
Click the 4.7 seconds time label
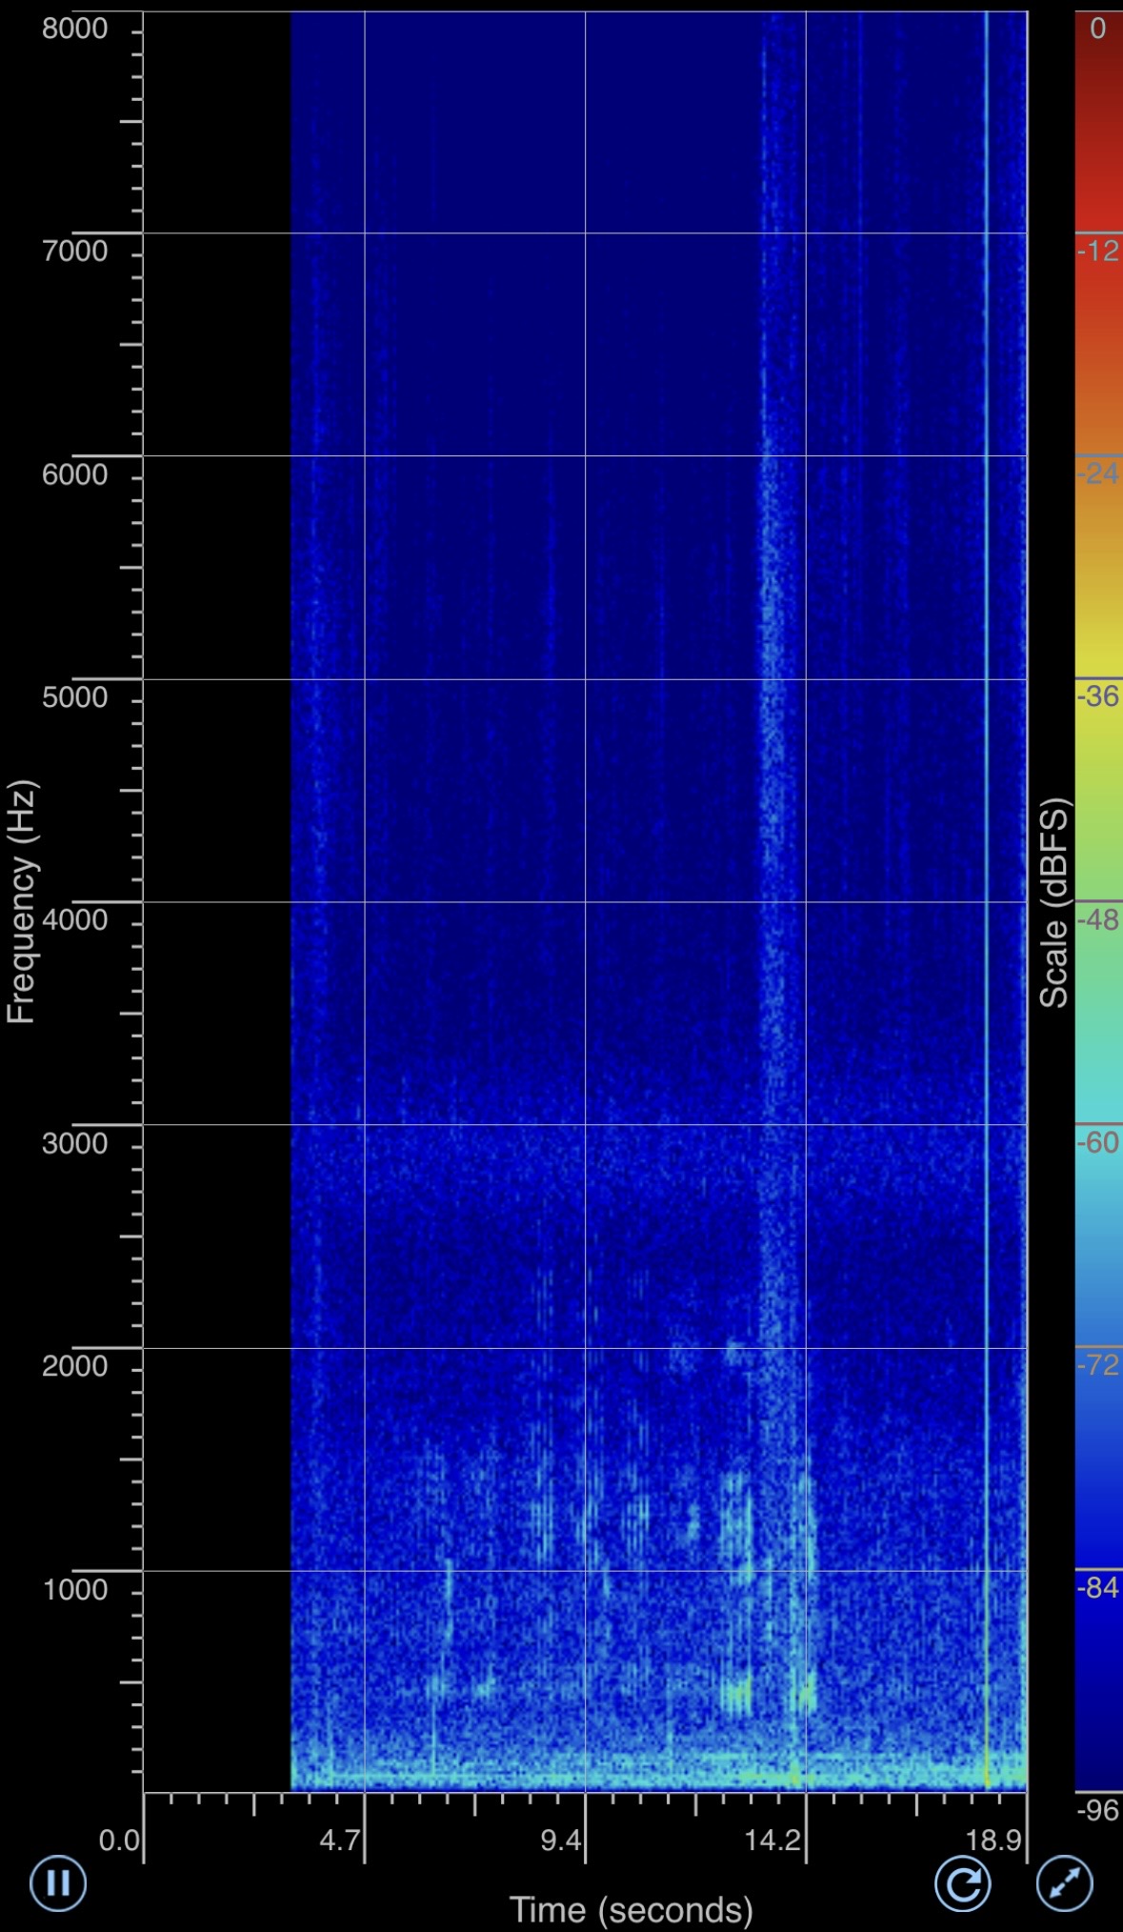coord(339,1840)
